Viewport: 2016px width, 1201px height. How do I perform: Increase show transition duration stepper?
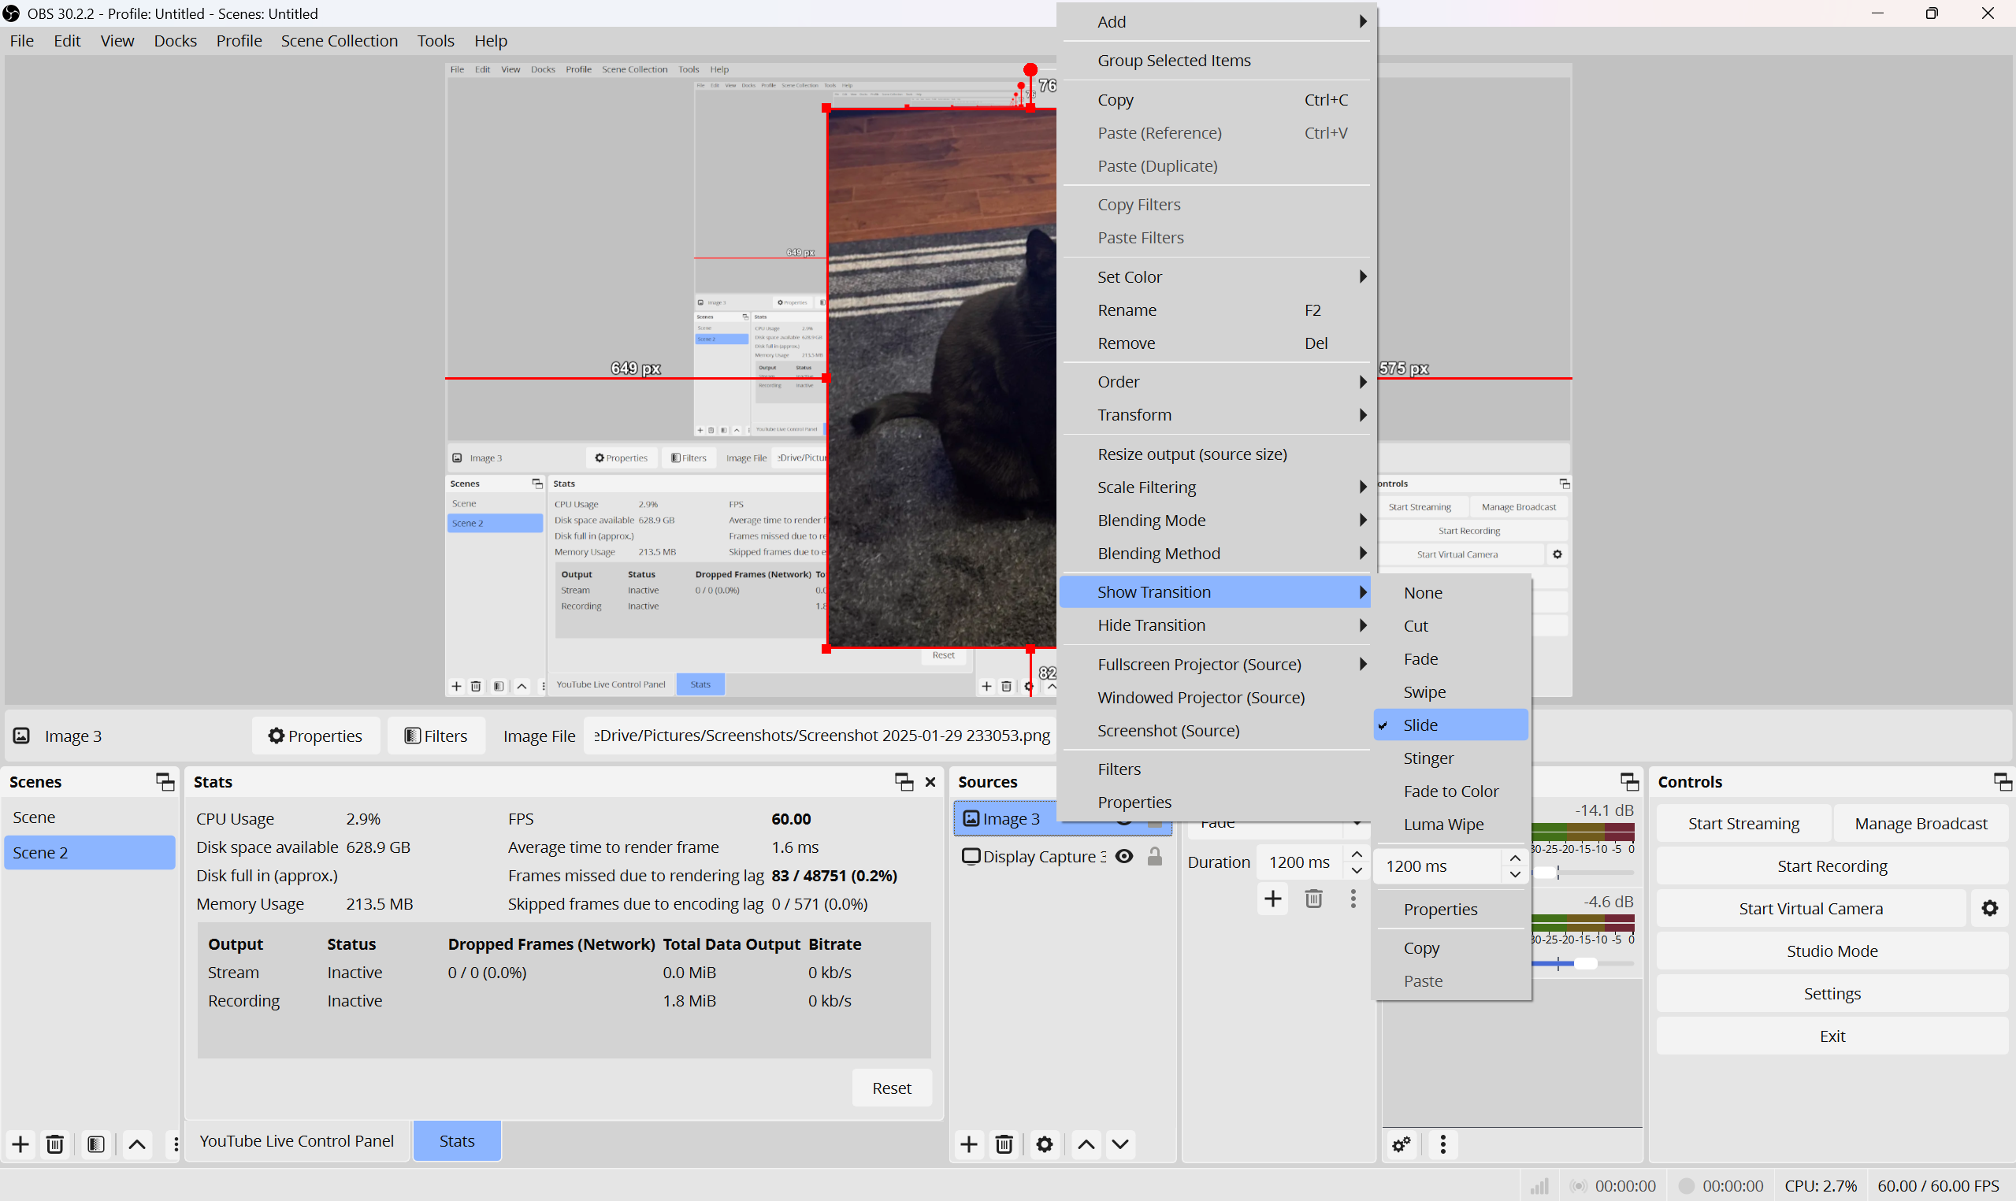pos(1514,857)
